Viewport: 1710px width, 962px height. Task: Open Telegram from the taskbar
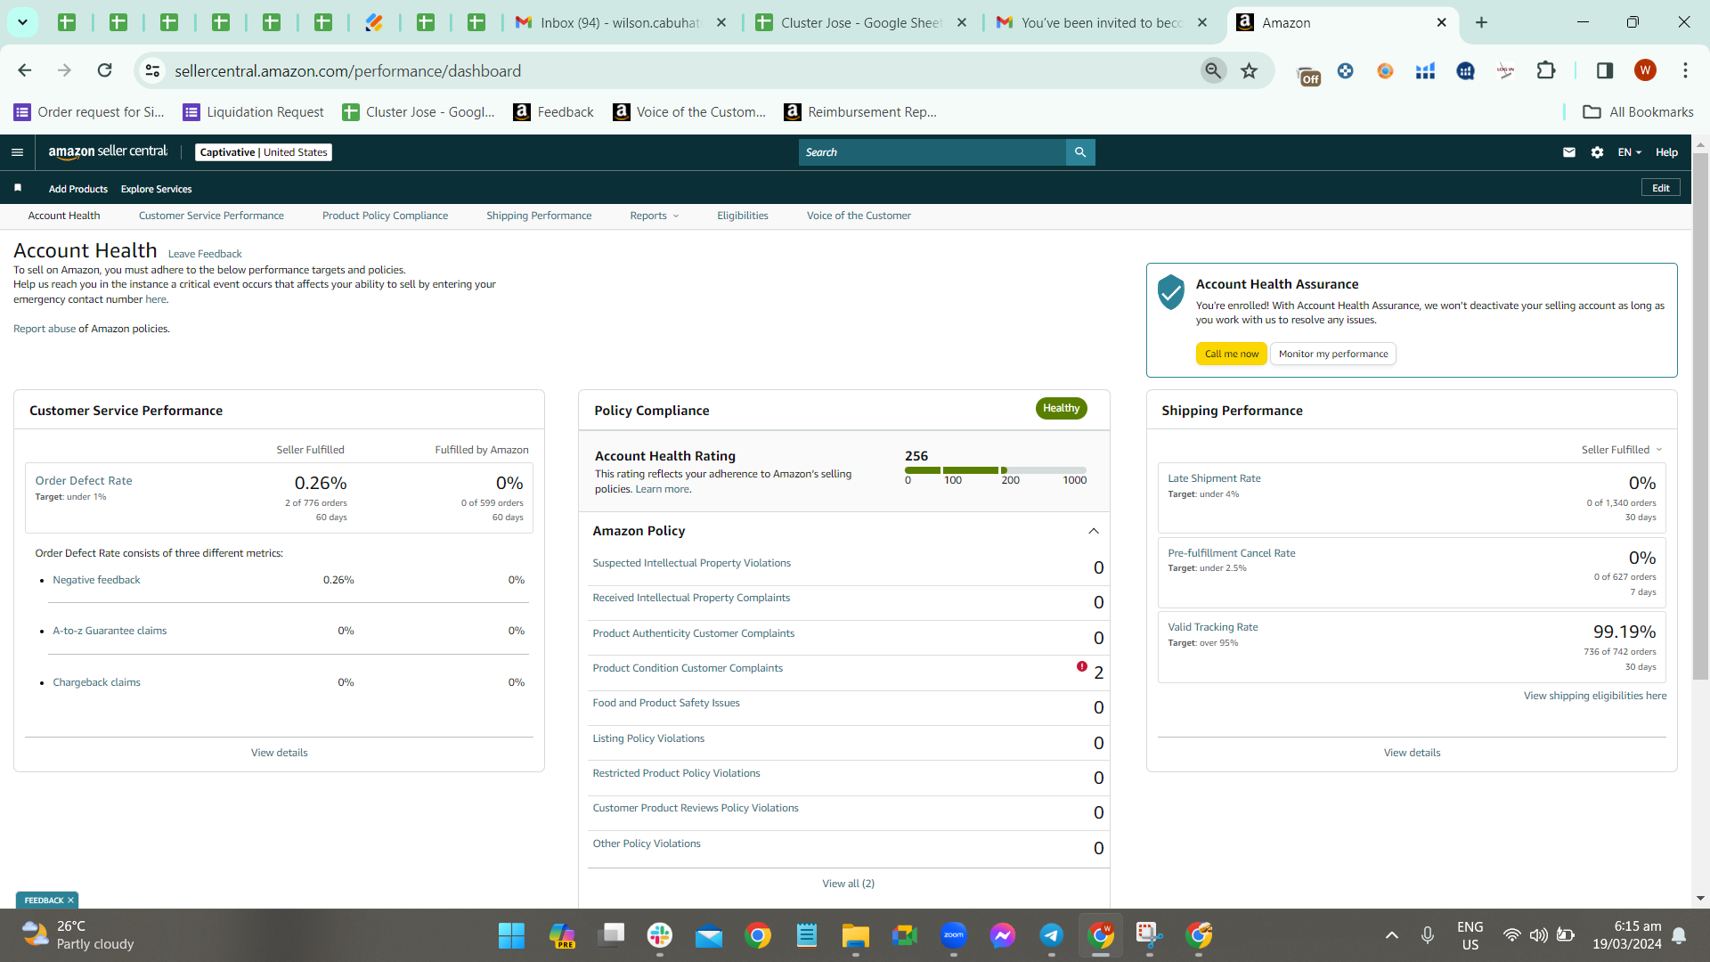coord(1052,935)
